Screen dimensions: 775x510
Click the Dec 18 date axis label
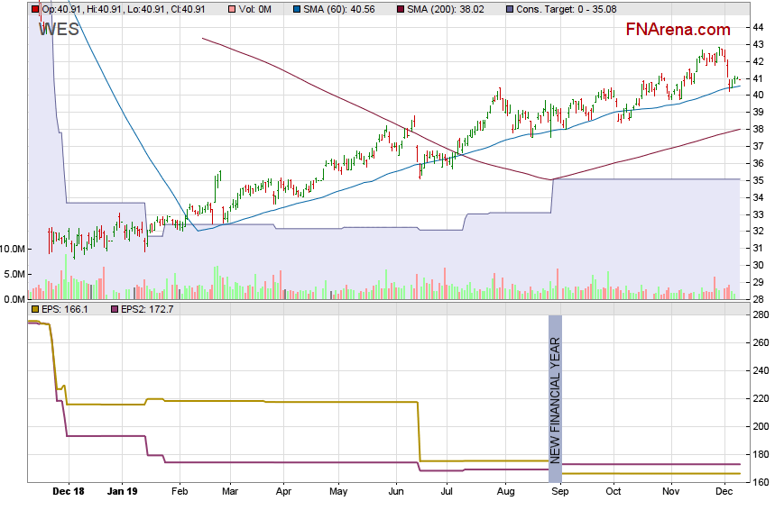coord(69,492)
